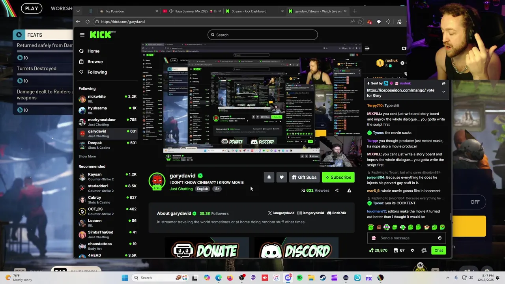
Task: Click the browser back arrow
Action: pos(78,22)
